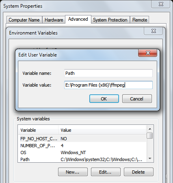Cancel the Edit User Variable dialog
The image size is (173, 183).
[x=137, y=99]
